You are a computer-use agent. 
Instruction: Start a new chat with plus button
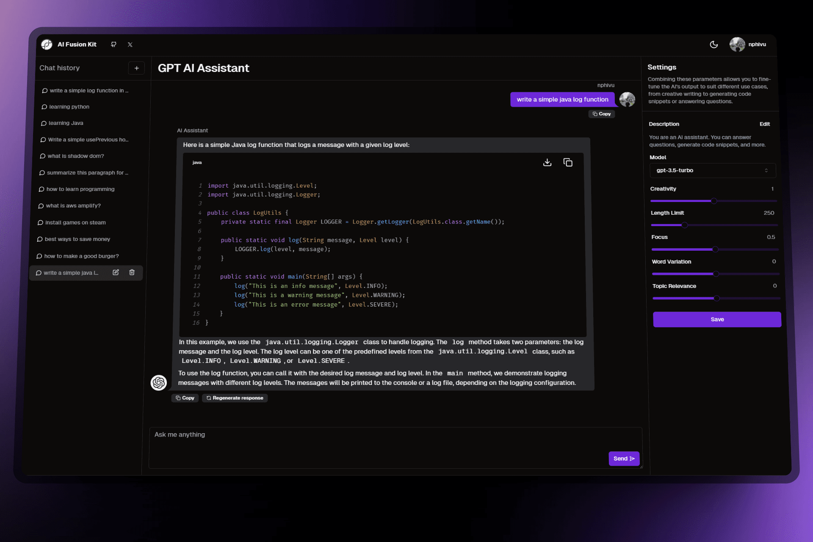pos(136,68)
